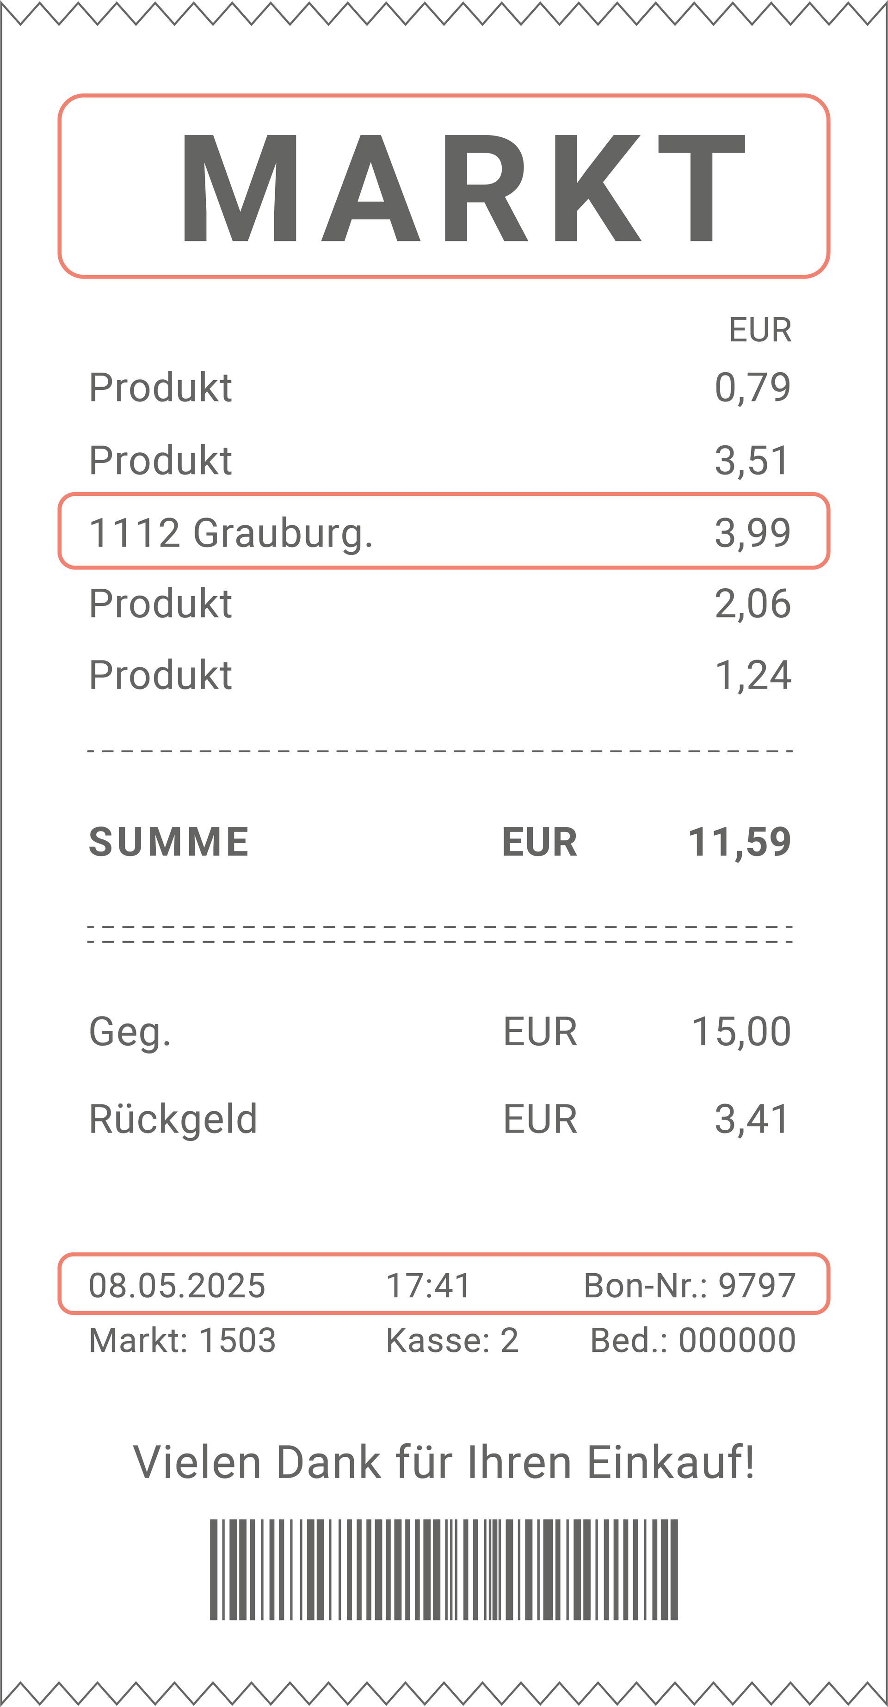
Task: Select the 3,99 Grauburg price
Action: pyautogui.click(x=752, y=533)
